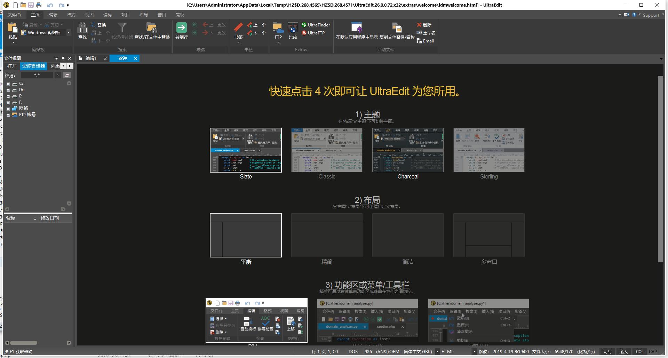This screenshot has width=668, height=358.
Task: Open the HTML highlighting type dropdown
Action: pos(474,352)
